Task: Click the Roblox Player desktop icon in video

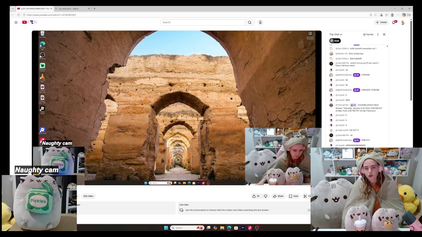Action: coord(42,131)
